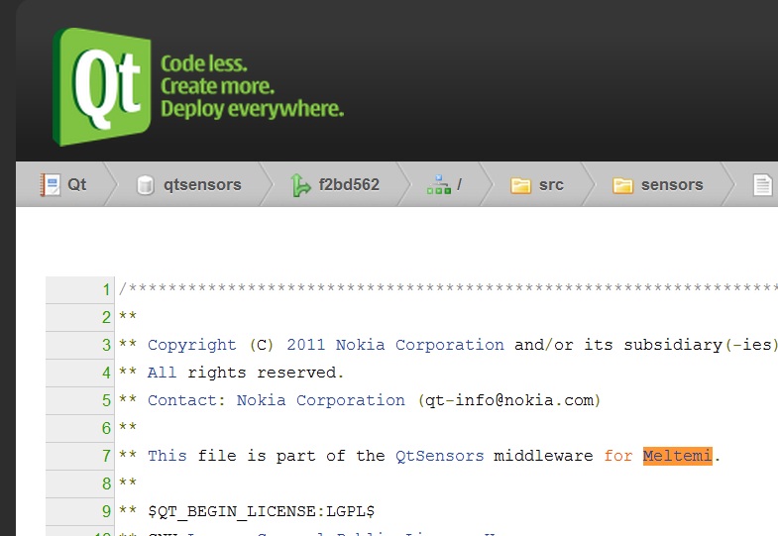Viewport: 778px width, 536px height.
Task: Click line number 3
Action: point(106,345)
